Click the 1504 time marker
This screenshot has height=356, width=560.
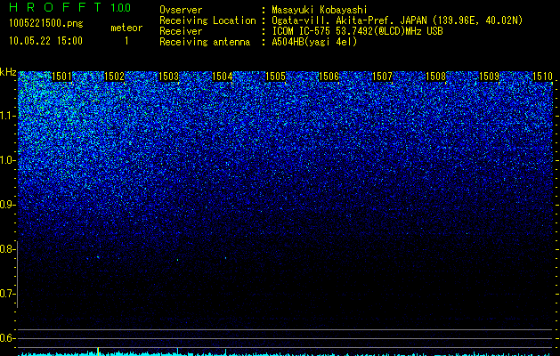(x=223, y=77)
